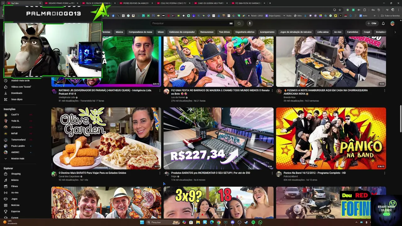402x226 pixels.
Task: Open Yoda SL subscription channel
Action: [x=15, y=121]
